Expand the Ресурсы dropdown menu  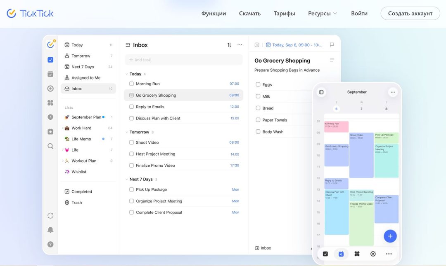point(323,13)
